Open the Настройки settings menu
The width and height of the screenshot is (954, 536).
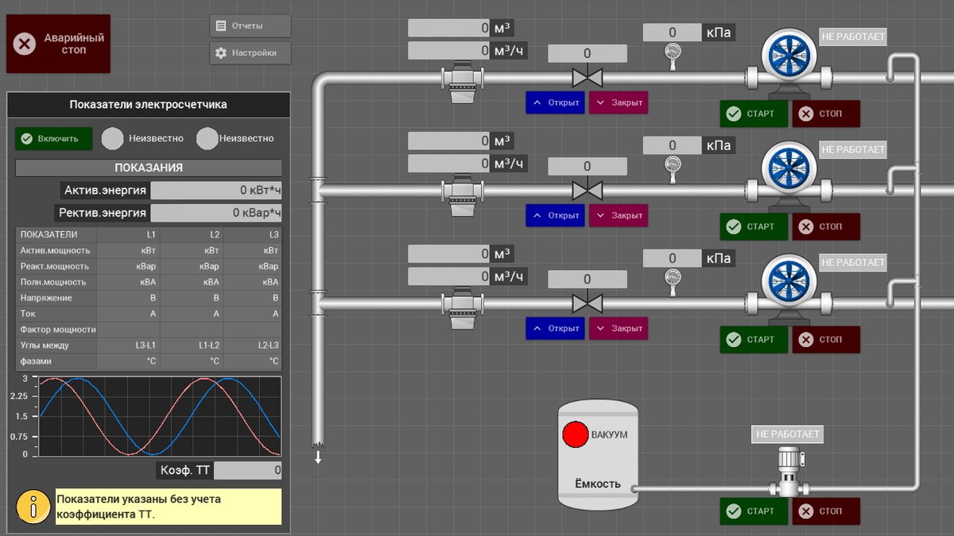[x=250, y=53]
